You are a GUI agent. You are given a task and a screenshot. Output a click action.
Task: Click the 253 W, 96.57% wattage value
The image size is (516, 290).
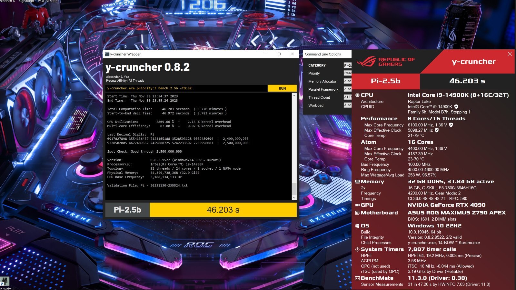pyautogui.click(x=422, y=175)
